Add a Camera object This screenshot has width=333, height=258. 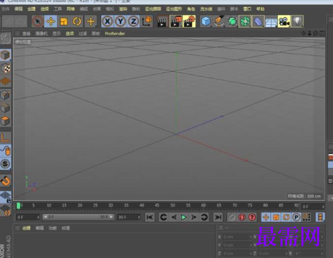click(284, 21)
